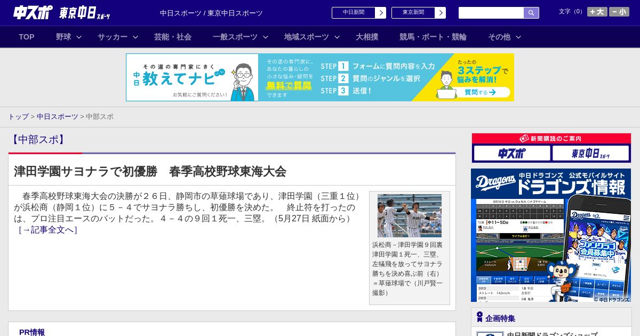This screenshot has width=640, height=336.
Task: Click the 質問する button in banner
Action: [479, 92]
